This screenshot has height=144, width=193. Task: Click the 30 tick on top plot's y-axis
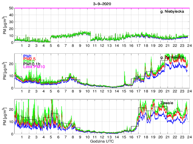click(x=11, y=22)
